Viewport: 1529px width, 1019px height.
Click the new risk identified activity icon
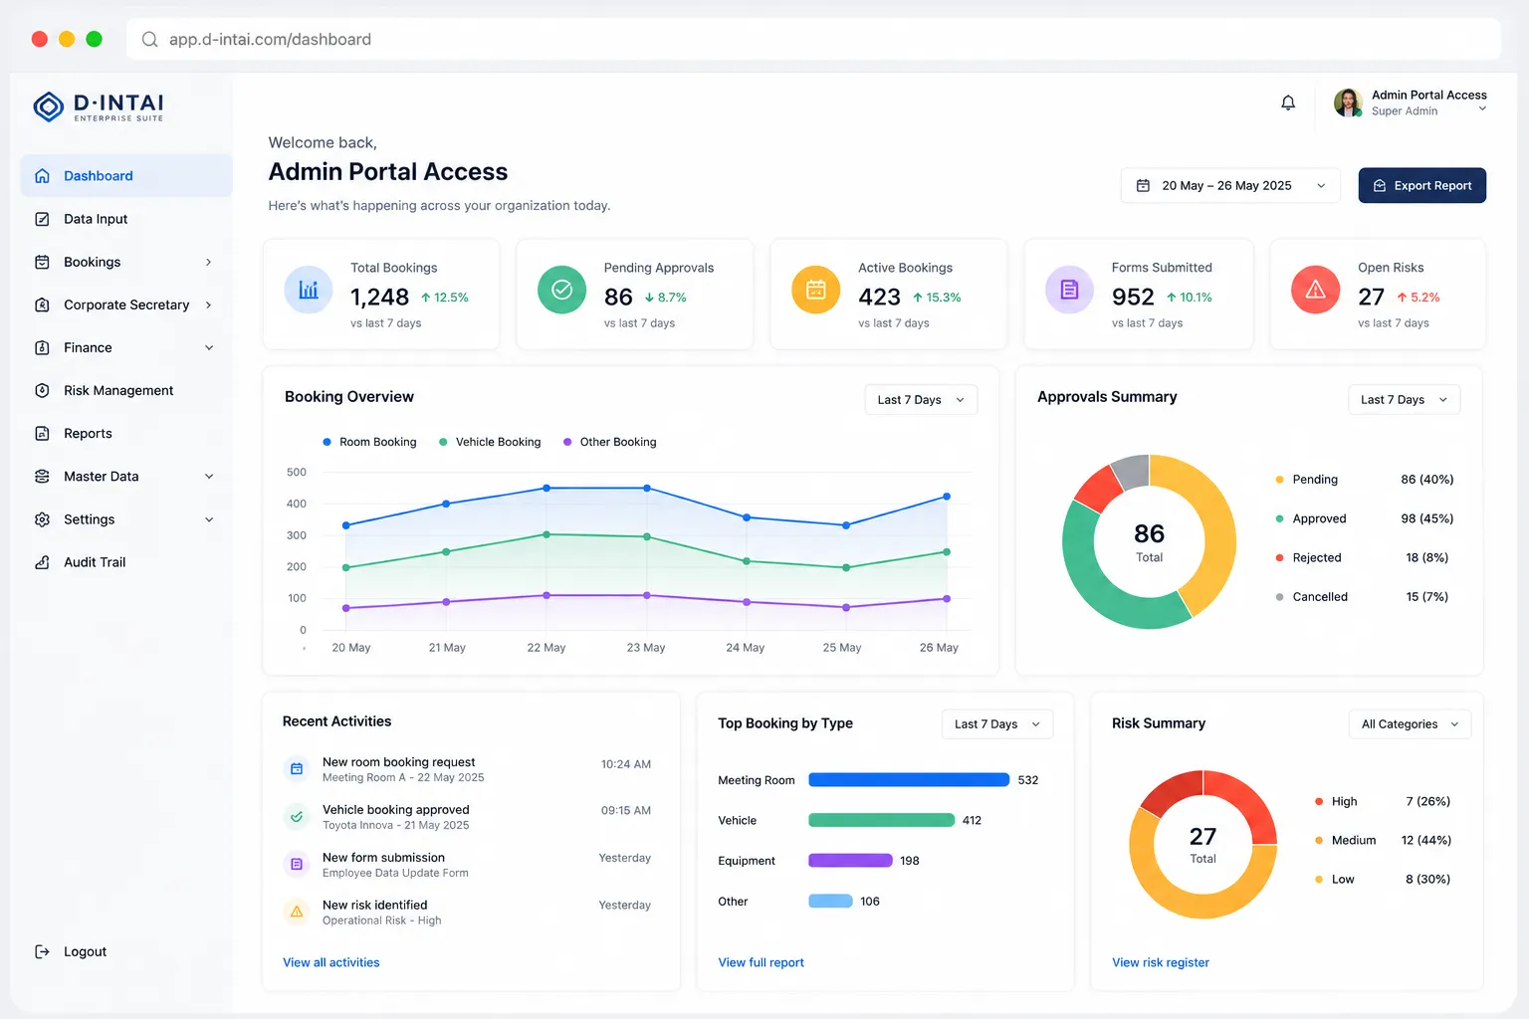[296, 912]
